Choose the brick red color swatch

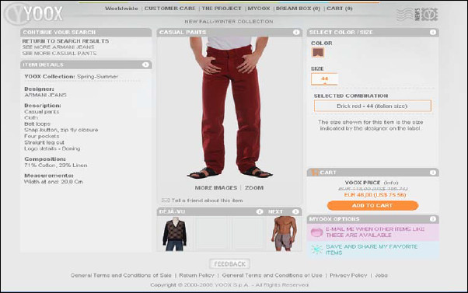318,53
